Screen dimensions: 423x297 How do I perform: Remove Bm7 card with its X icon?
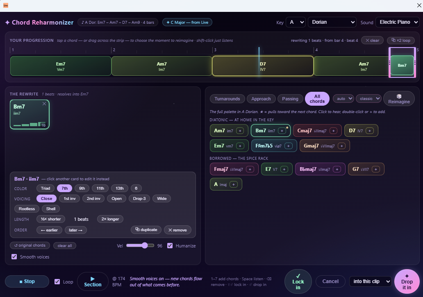click(44, 104)
